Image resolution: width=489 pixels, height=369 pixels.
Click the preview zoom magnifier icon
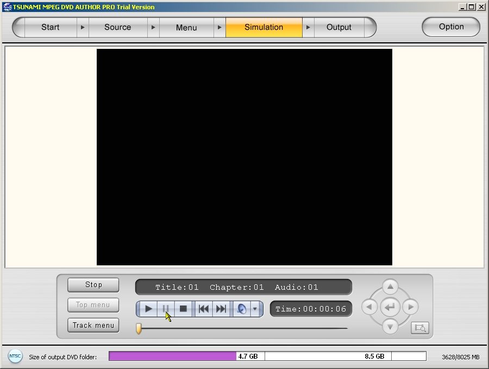(420, 328)
